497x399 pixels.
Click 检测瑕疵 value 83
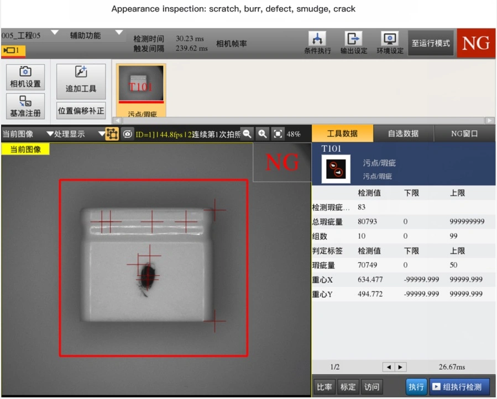362,207
